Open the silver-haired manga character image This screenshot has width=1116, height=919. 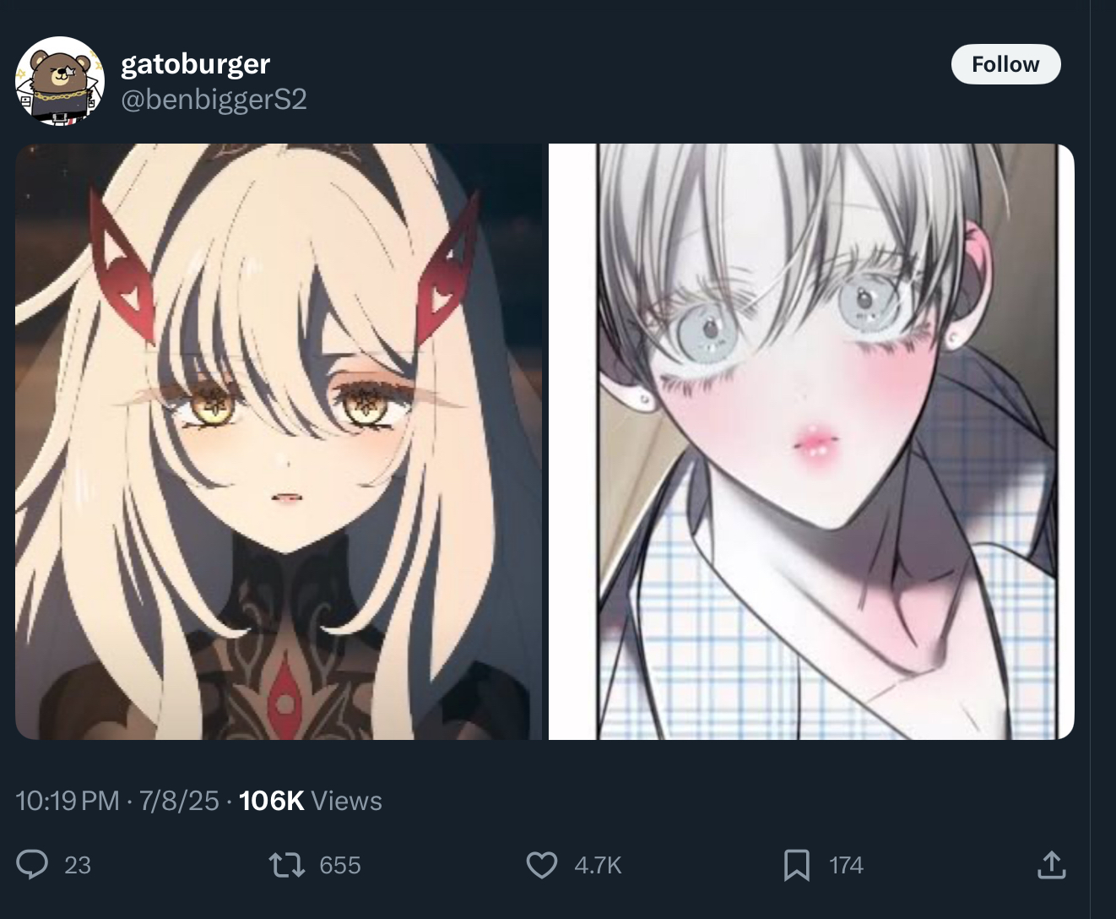click(811, 442)
